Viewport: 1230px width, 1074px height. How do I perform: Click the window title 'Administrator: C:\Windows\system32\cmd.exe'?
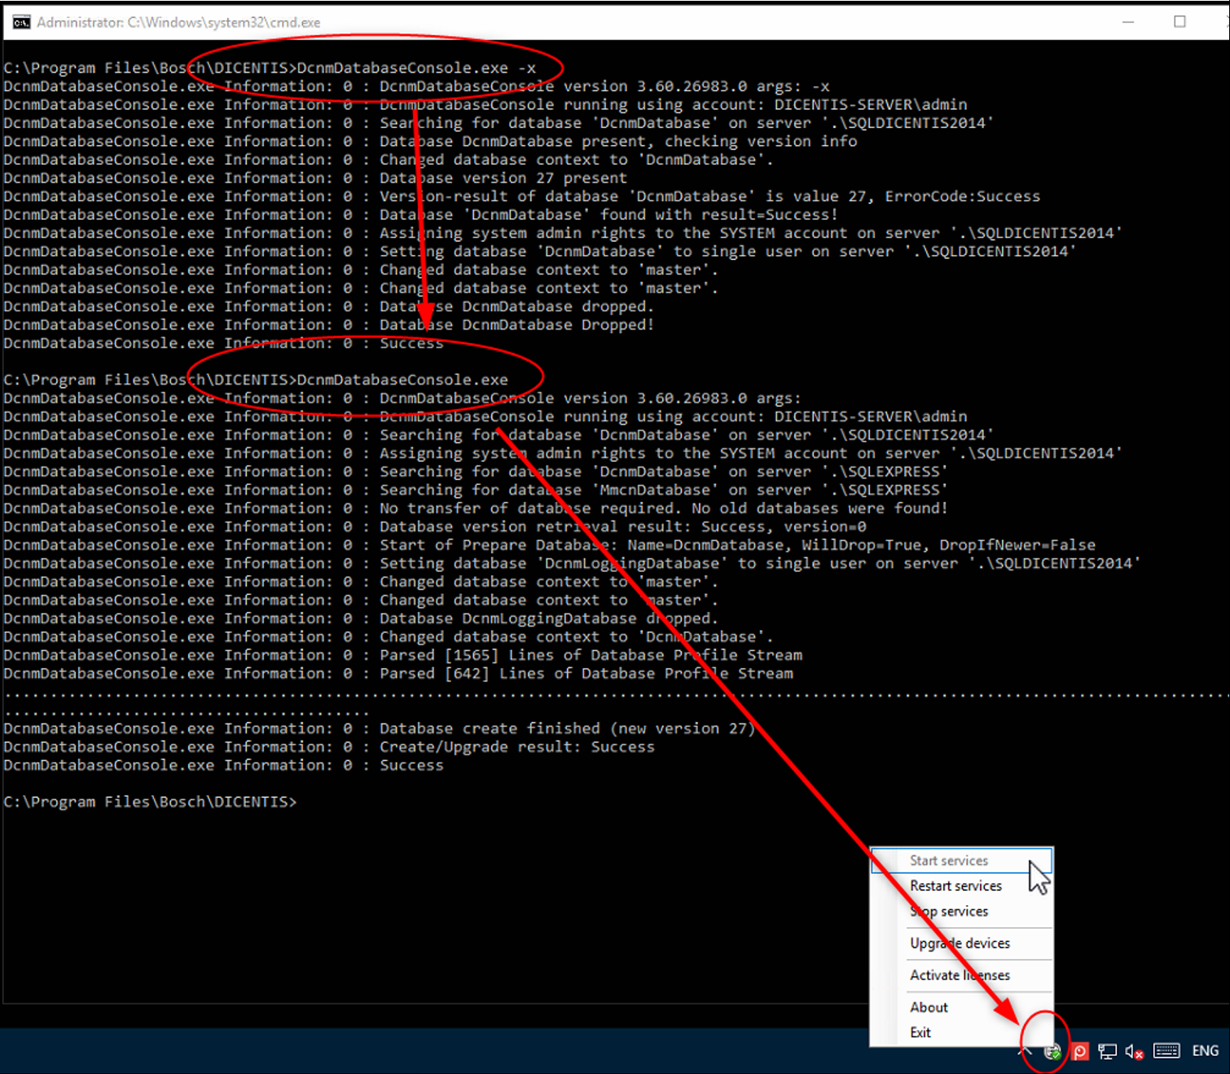tap(178, 22)
